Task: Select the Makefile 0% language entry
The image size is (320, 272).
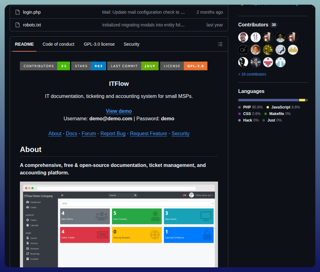Action: click(x=277, y=114)
